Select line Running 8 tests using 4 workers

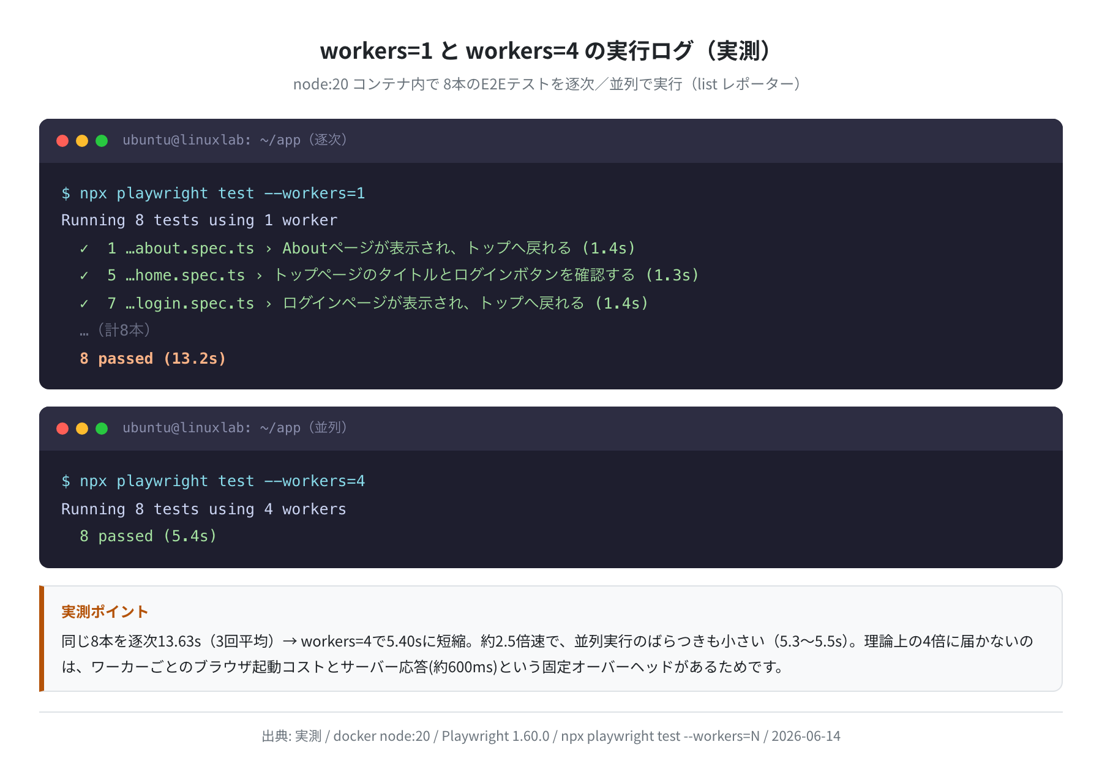204,509
